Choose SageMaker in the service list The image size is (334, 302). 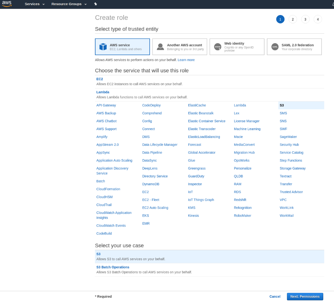click(288, 137)
